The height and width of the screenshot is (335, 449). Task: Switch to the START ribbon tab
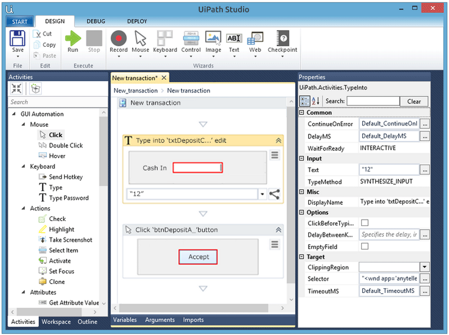(x=20, y=21)
